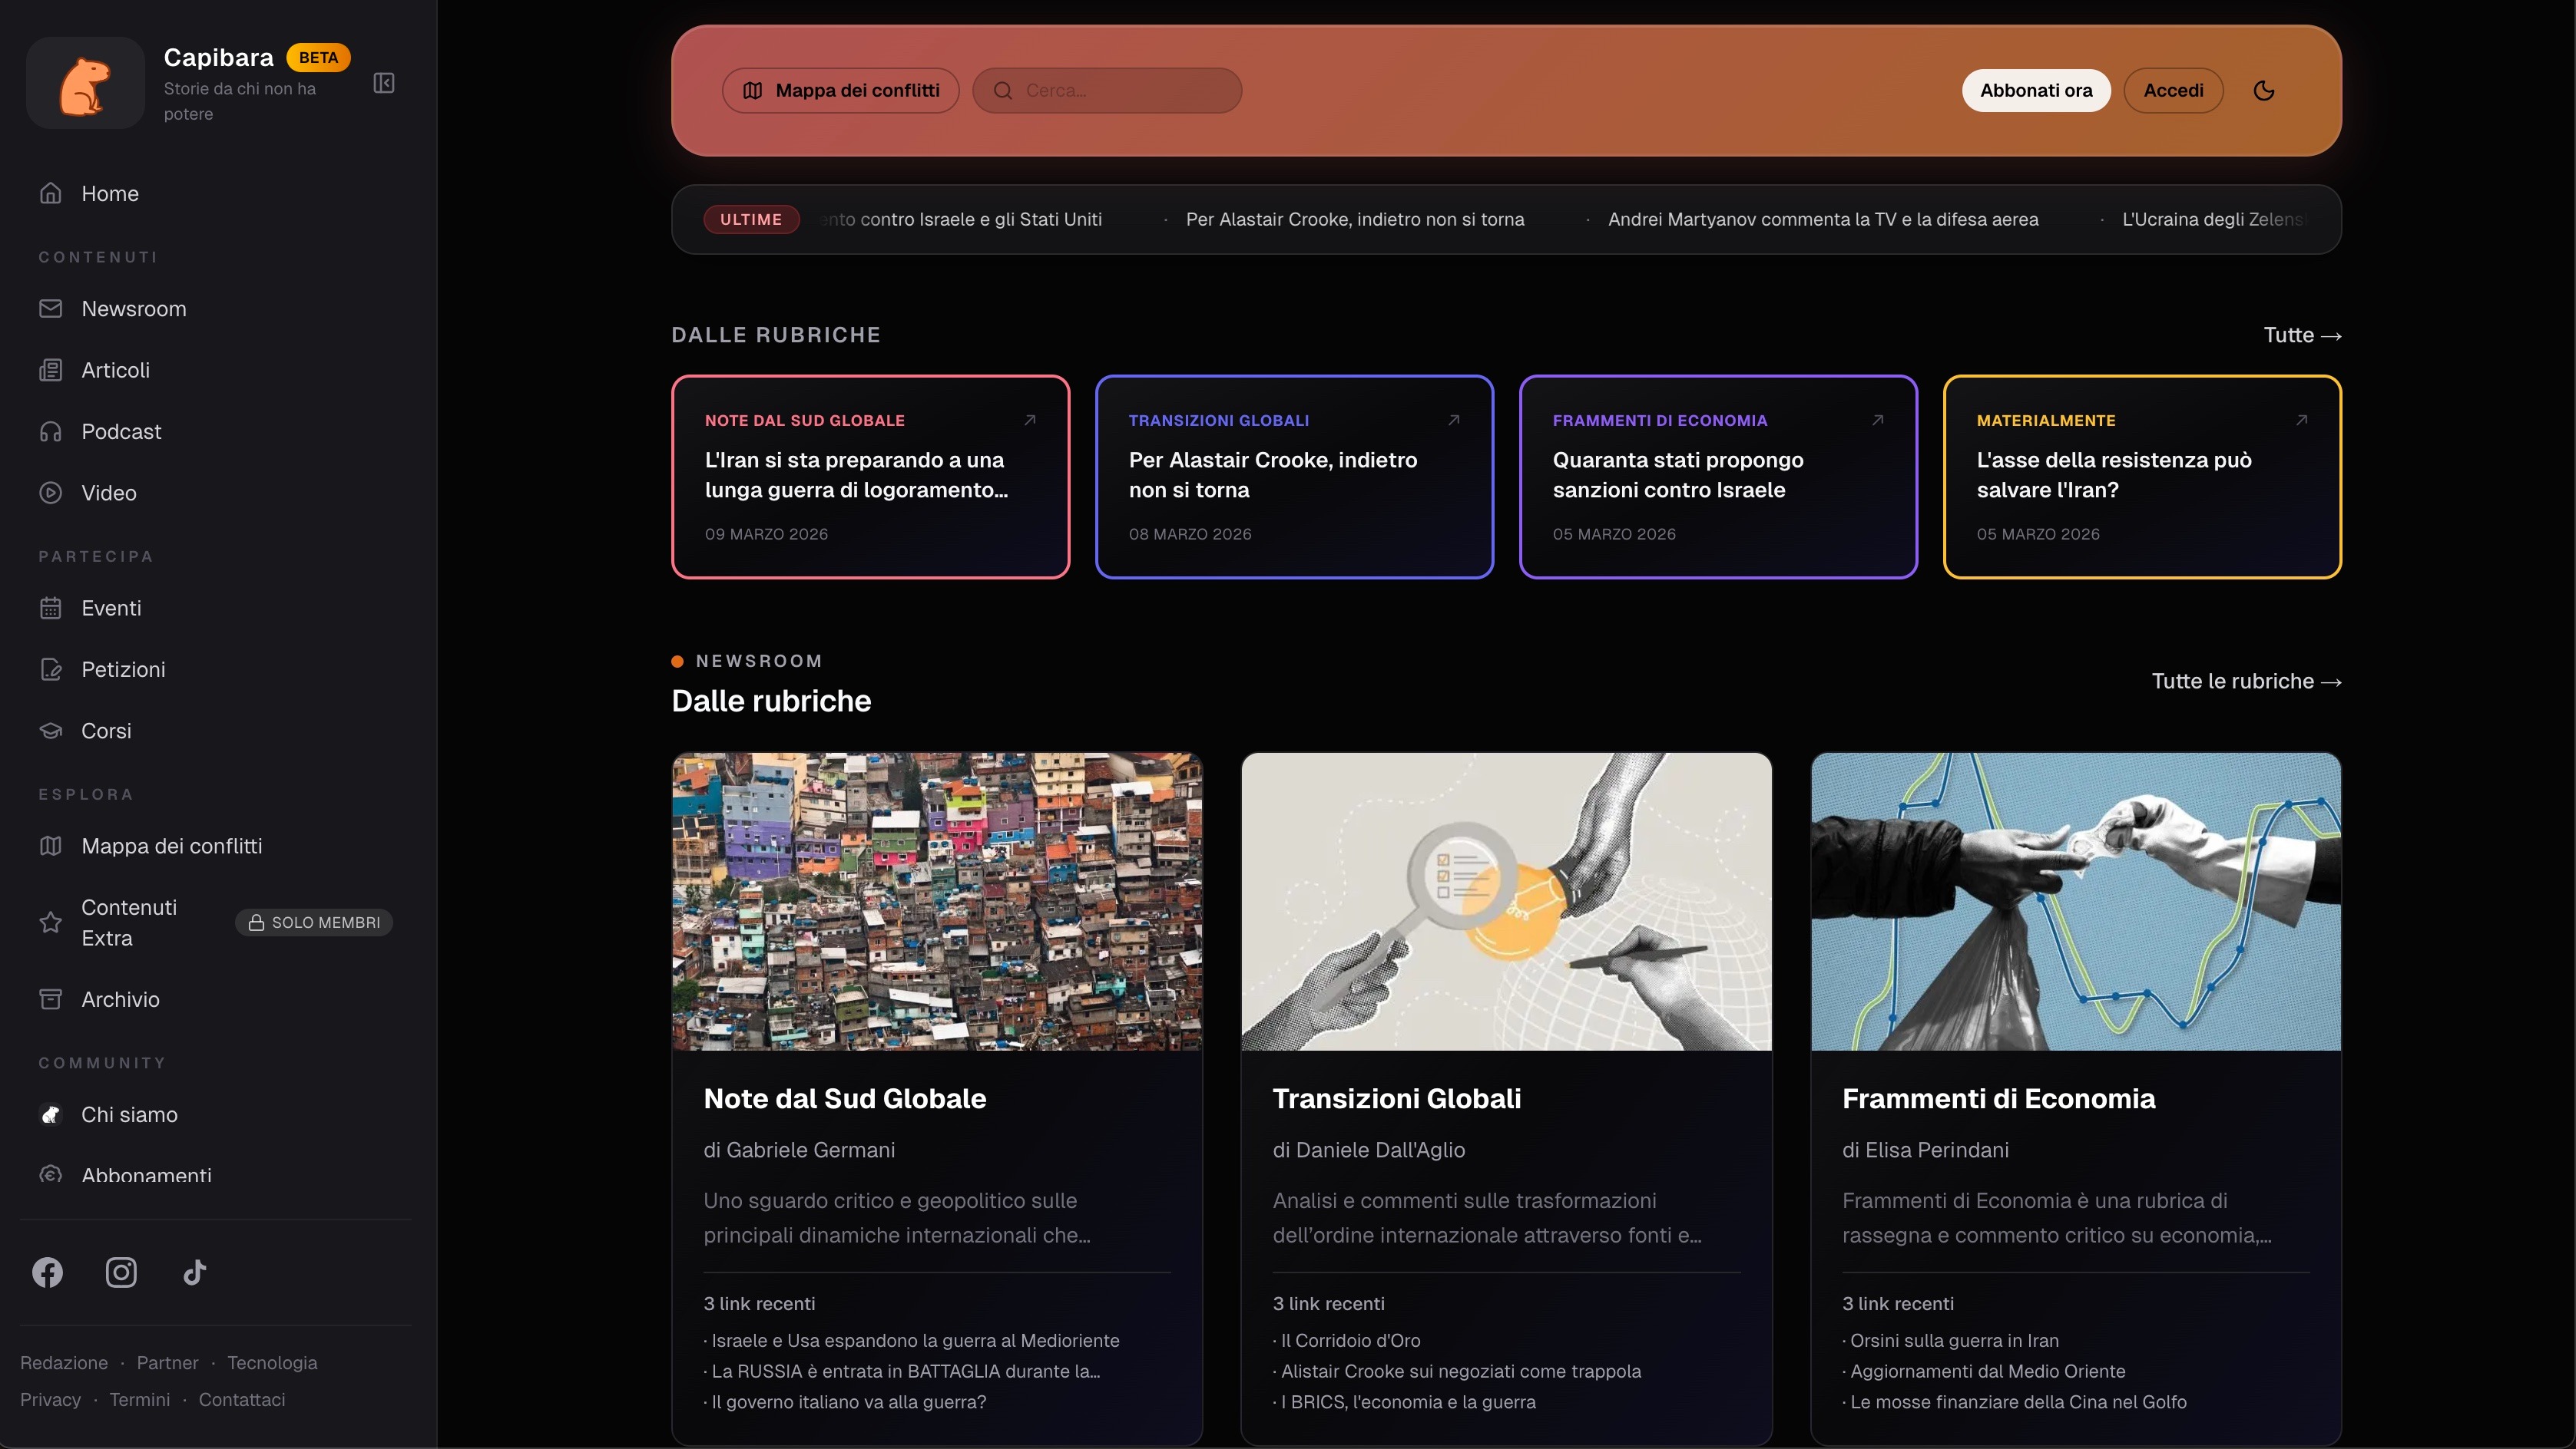Image resolution: width=2576 pixels, height=1449 pixels.
Task: Expand Tutte link beside Dalle Rubriche
Action: pyautogui.click(x=2302, y=335)
